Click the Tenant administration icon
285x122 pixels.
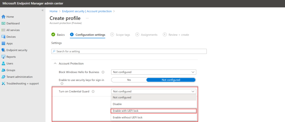coord(3,77)
